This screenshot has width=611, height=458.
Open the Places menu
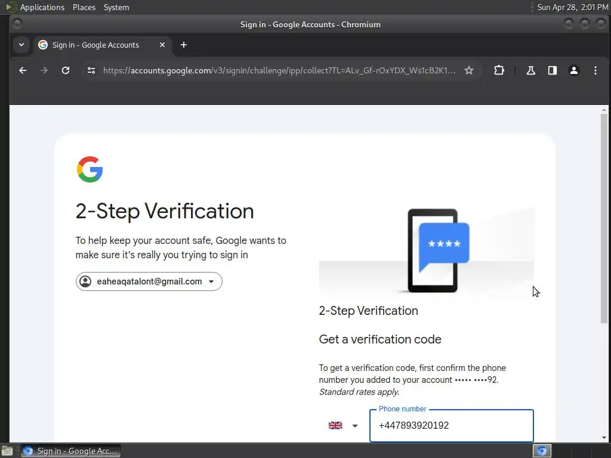(x=84, y=7)
